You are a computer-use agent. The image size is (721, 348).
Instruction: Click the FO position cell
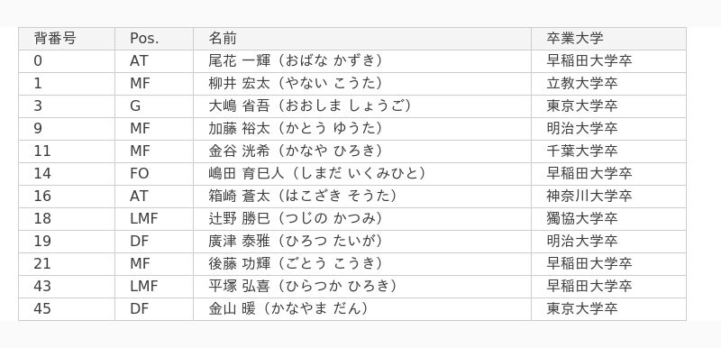(154, 174)
